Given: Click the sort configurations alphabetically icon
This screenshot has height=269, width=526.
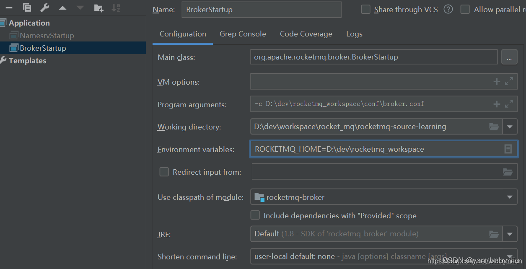Looking at the screenshot, I should [116, 8].
